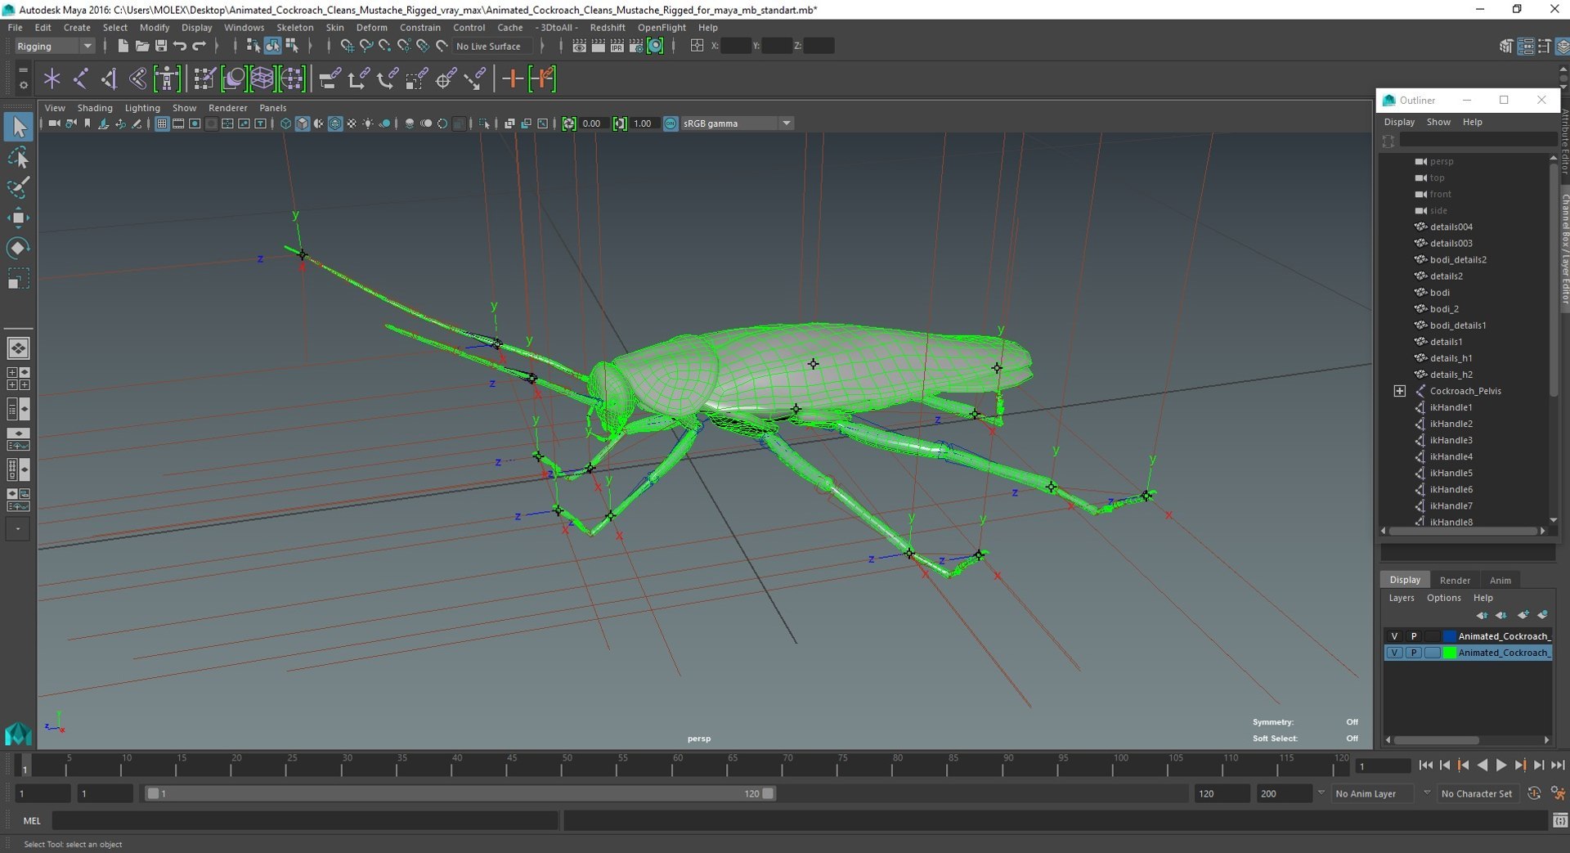Open animation preferences running-man icon
Screen dimensions: 1570x853
(1558, 793)
